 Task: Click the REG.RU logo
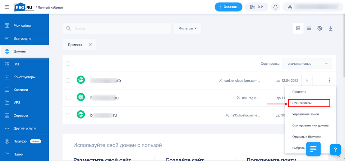pos(24,7)
